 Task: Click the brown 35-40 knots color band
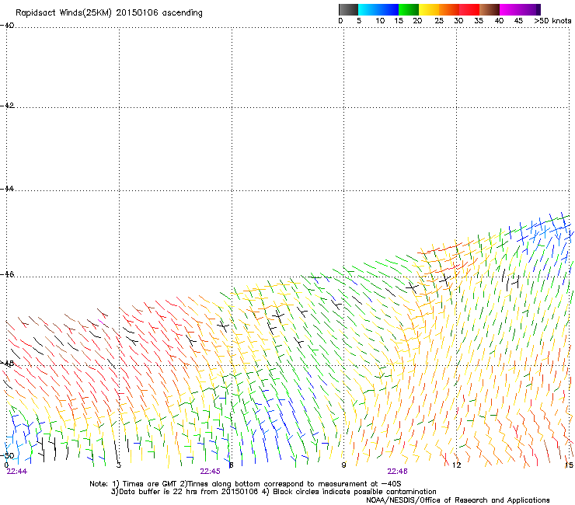coord(490,9)
